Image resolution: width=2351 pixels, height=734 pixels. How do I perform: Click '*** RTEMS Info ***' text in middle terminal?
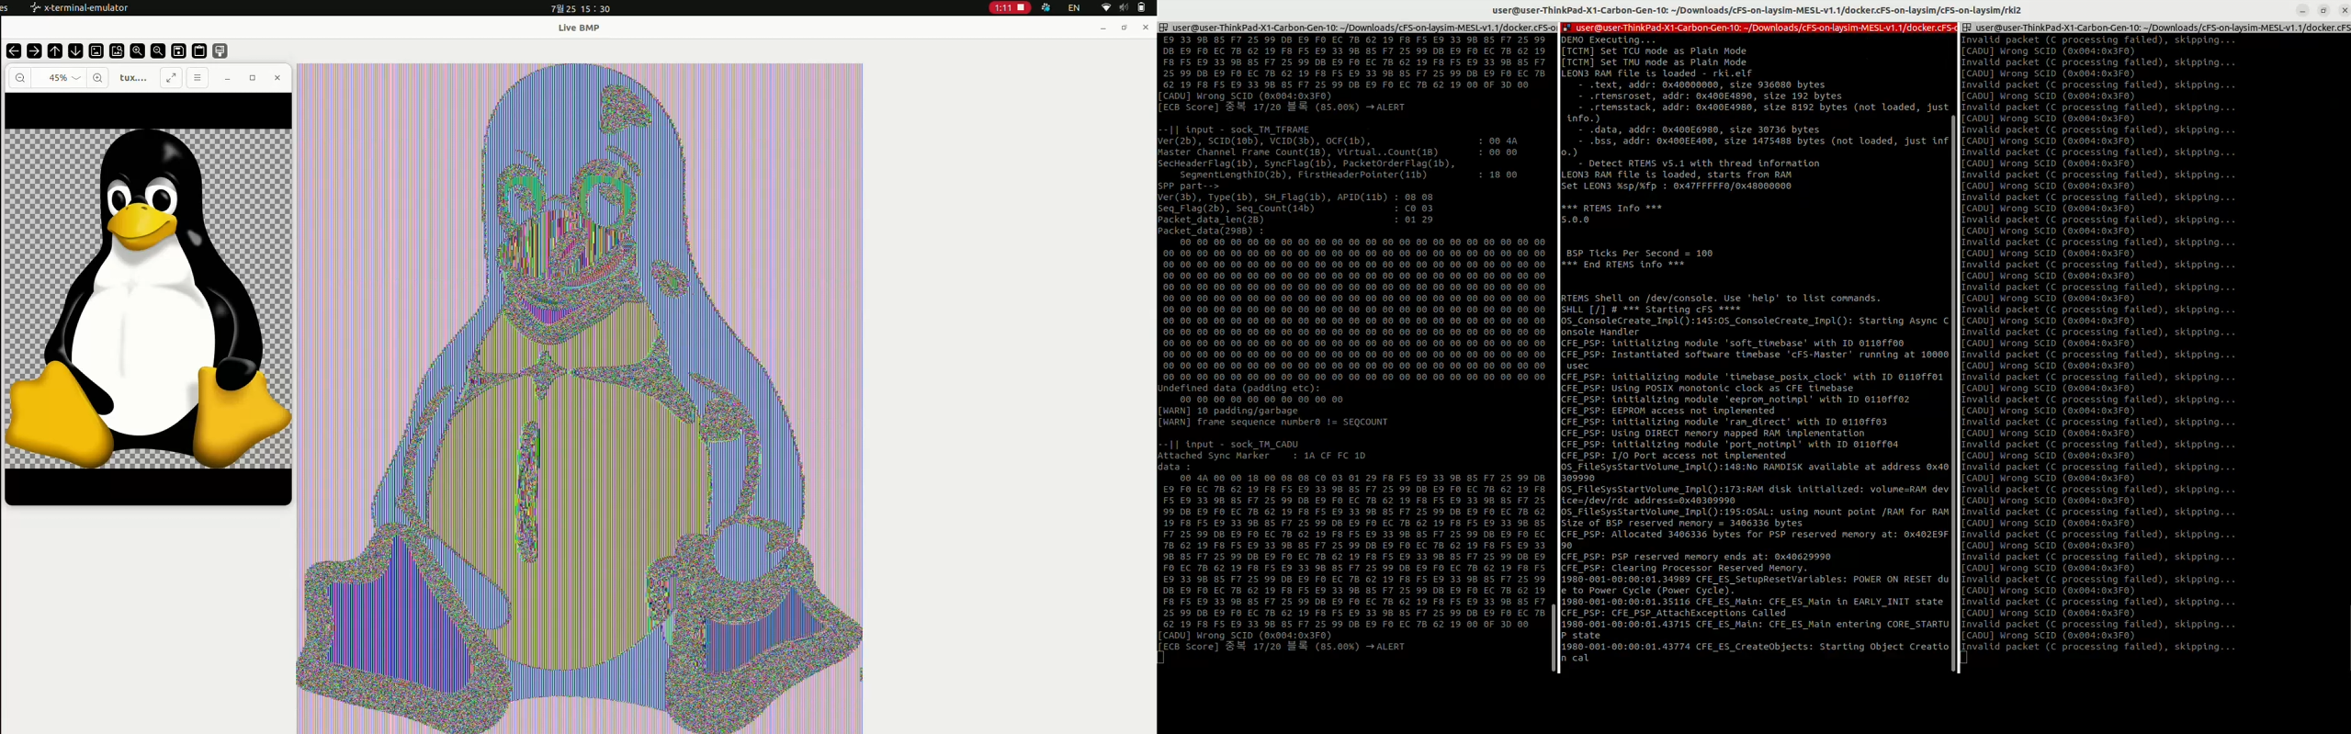1611,209
